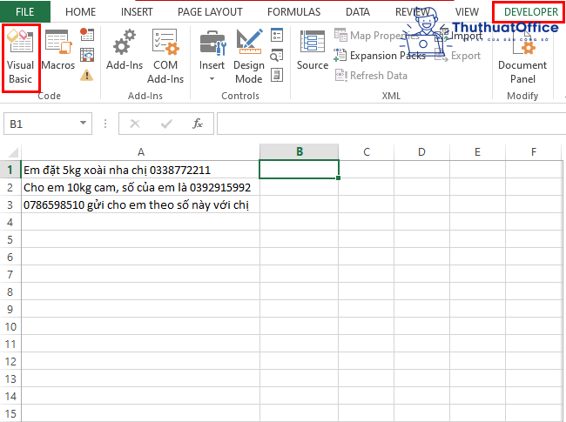Switch to the PAGE LAYOUT tab
This screenshot has width=566, height=422.
pos(210,12)
